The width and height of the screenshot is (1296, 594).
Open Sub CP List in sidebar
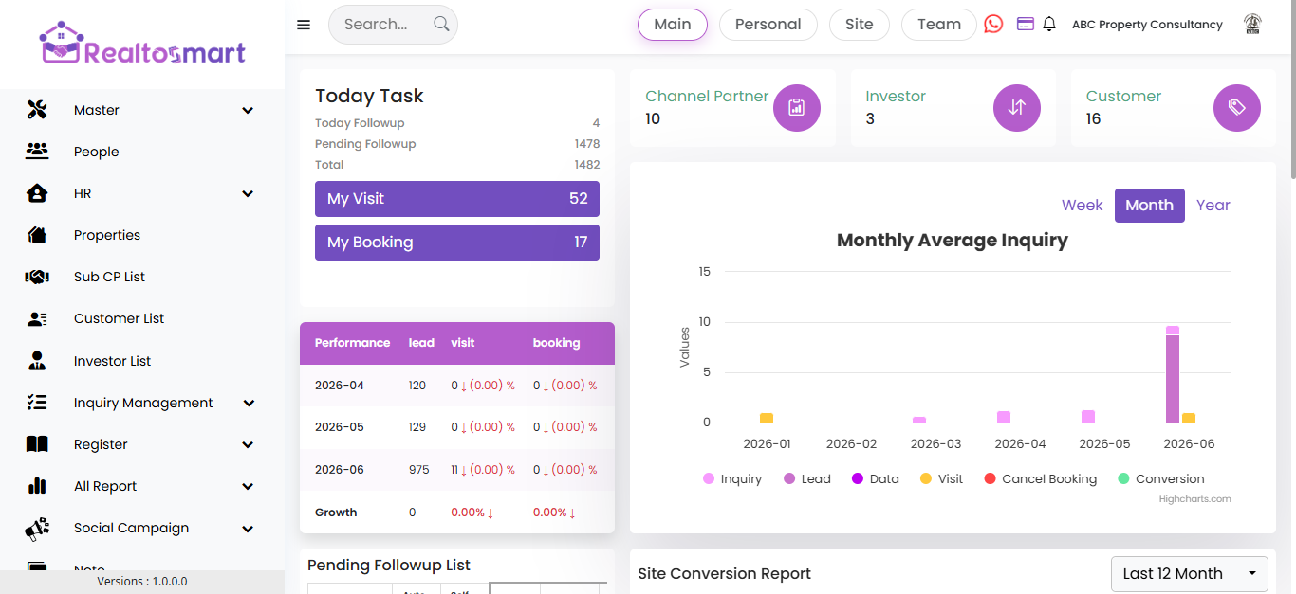pos(110,277)
